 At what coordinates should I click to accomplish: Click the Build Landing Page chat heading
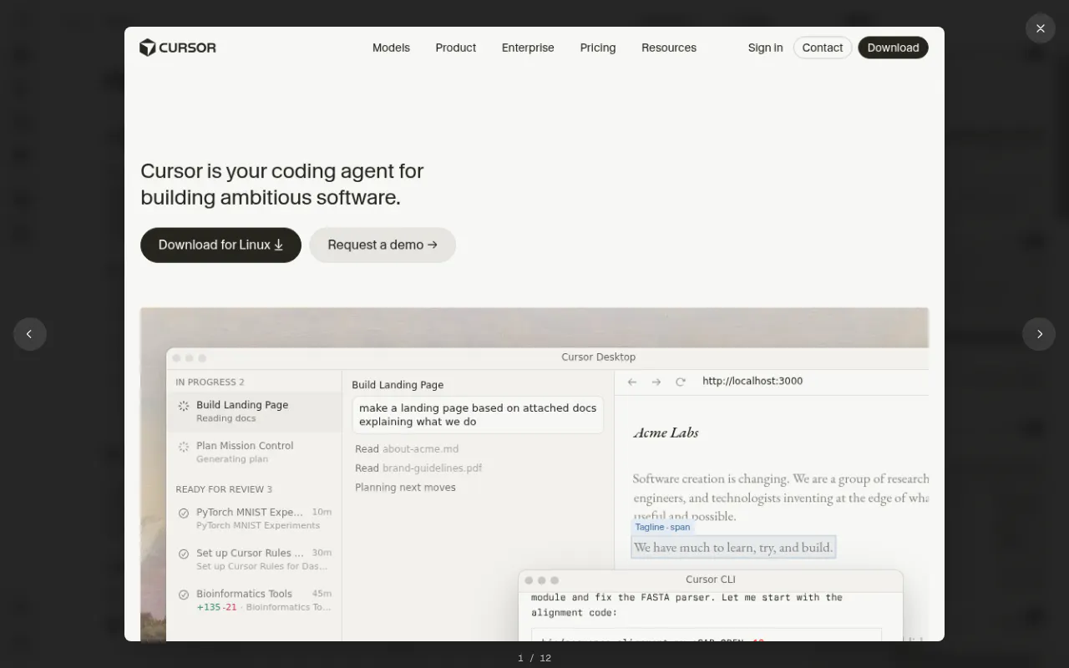tap(398, 385)
